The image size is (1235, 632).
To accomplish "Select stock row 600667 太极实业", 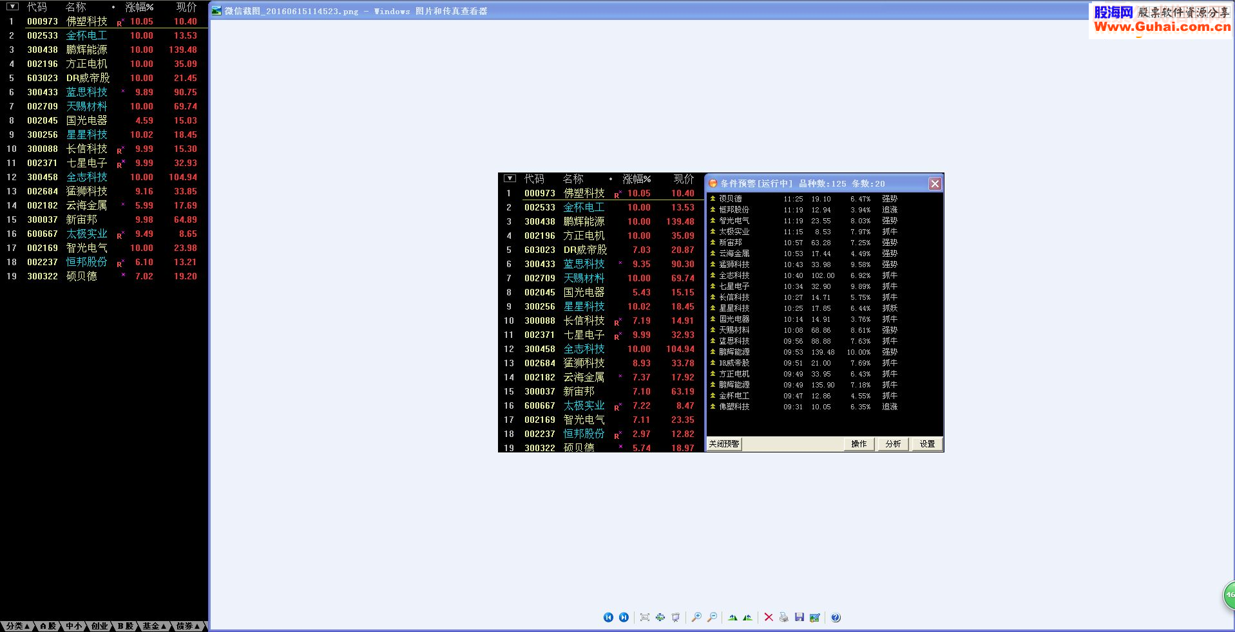I will [x=104, y=234].
